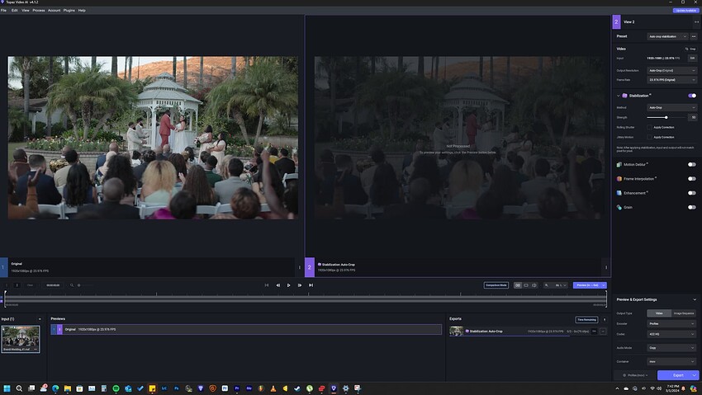This screenshot has height=395, width=702.
Task: Turn on the Frame Interpolation switch
Action: point(692,179)
